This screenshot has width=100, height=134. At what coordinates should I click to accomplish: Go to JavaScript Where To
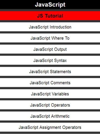pyautogui.click(x=50, y=38)
